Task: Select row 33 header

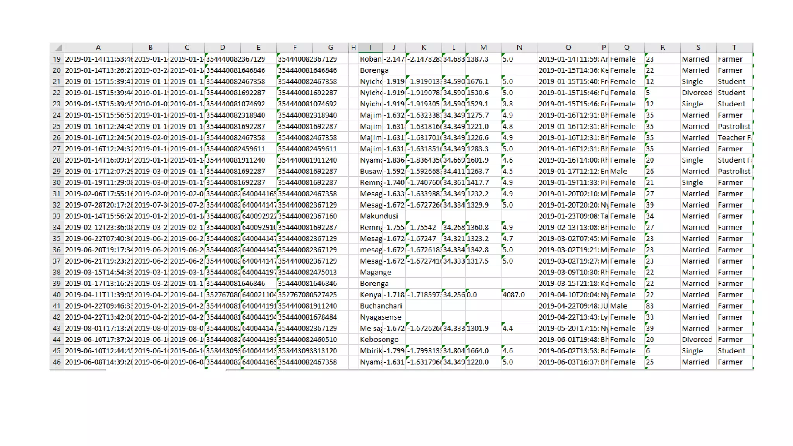Action: (57, 216)
